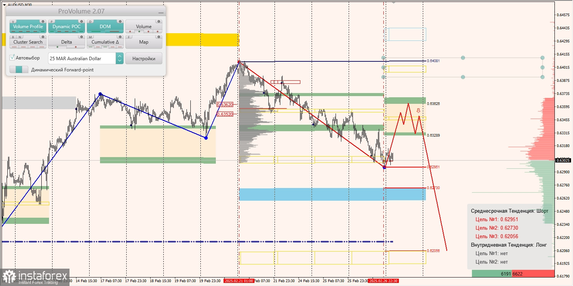The image size is (573, 286).
Task: Toggle Volume Profile indicator
Action: click(x=28, y=27)
